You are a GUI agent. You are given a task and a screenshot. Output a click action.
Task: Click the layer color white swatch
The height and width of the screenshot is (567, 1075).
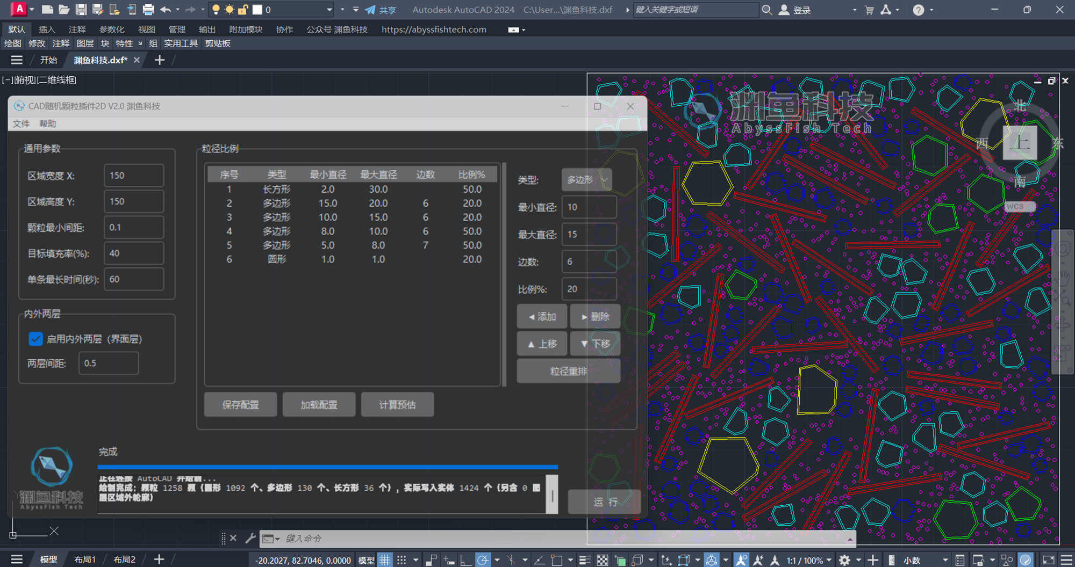pyautogui.click(x=258, y=10)
